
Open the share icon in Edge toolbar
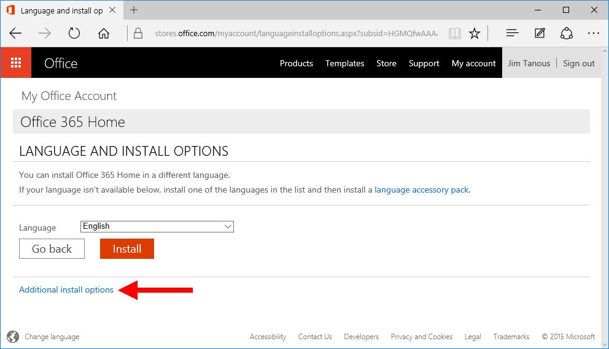click(566, 33)
